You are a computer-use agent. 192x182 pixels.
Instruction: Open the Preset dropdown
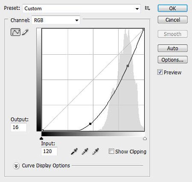(81, 9)
